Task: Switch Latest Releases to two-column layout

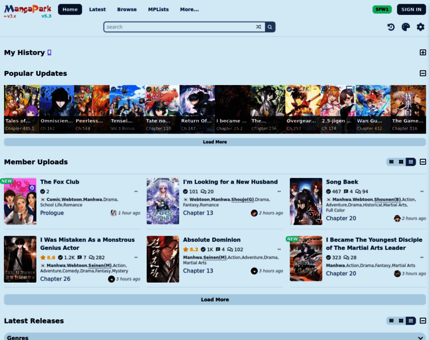Action: pyautogui.click(x=401, y=321)
